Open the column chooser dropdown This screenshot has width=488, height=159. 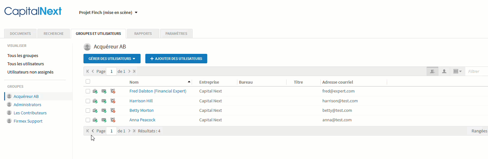coord(457,71)
